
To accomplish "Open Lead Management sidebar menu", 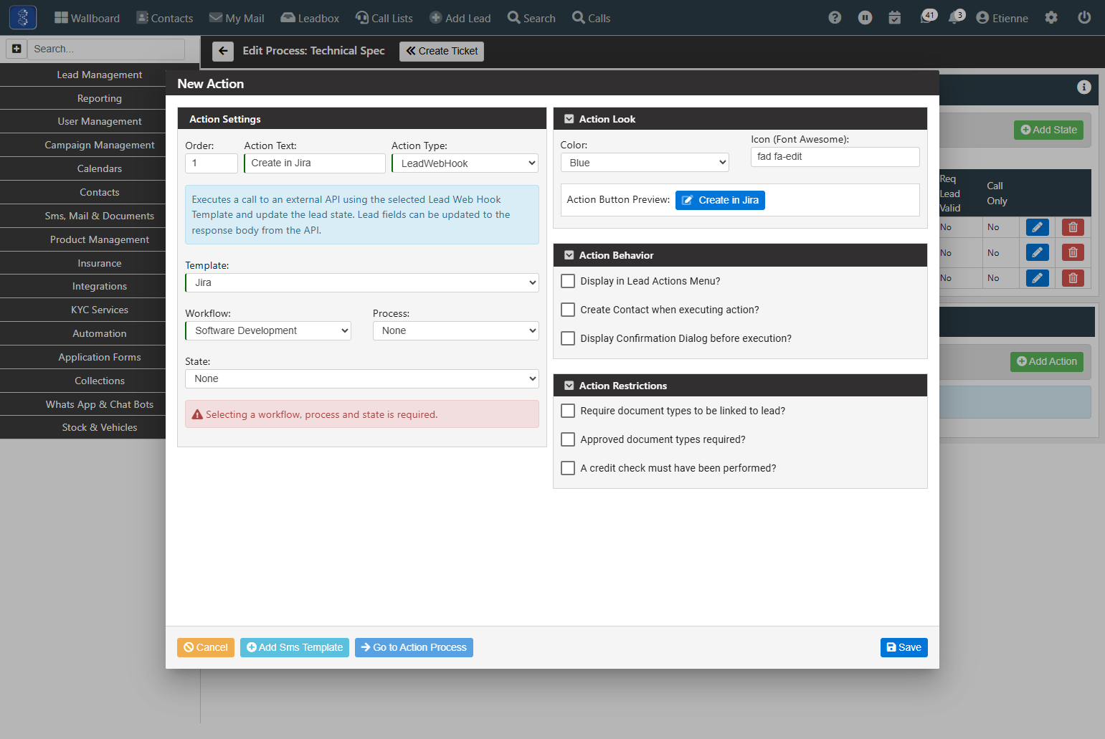I will [100, 75].
